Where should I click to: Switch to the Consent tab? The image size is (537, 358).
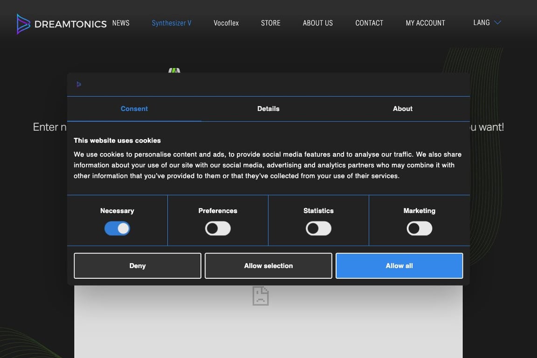pos(134,109)
